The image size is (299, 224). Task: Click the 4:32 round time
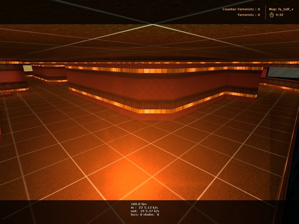(279, 15)
